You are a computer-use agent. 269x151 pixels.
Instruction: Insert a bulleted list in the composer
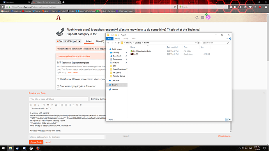tap(62, 105)
